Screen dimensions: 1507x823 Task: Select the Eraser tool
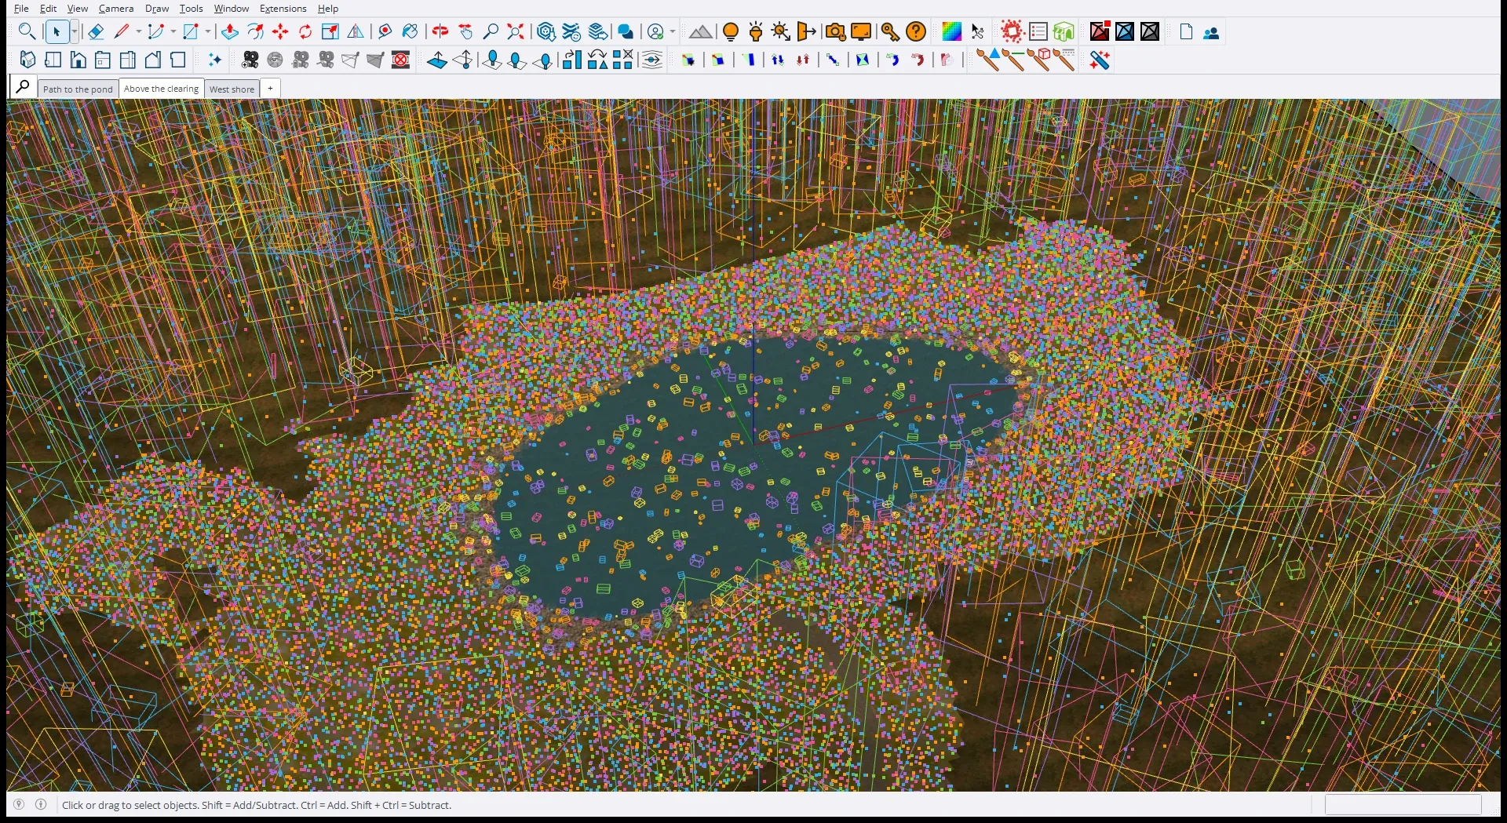click(96, 32)
